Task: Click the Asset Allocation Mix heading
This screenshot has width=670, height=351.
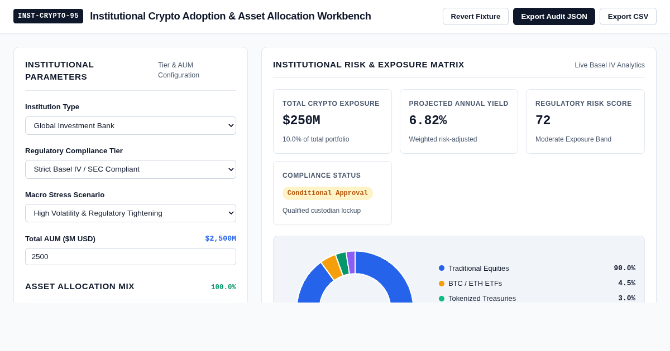Action: (x=80, y=286)
